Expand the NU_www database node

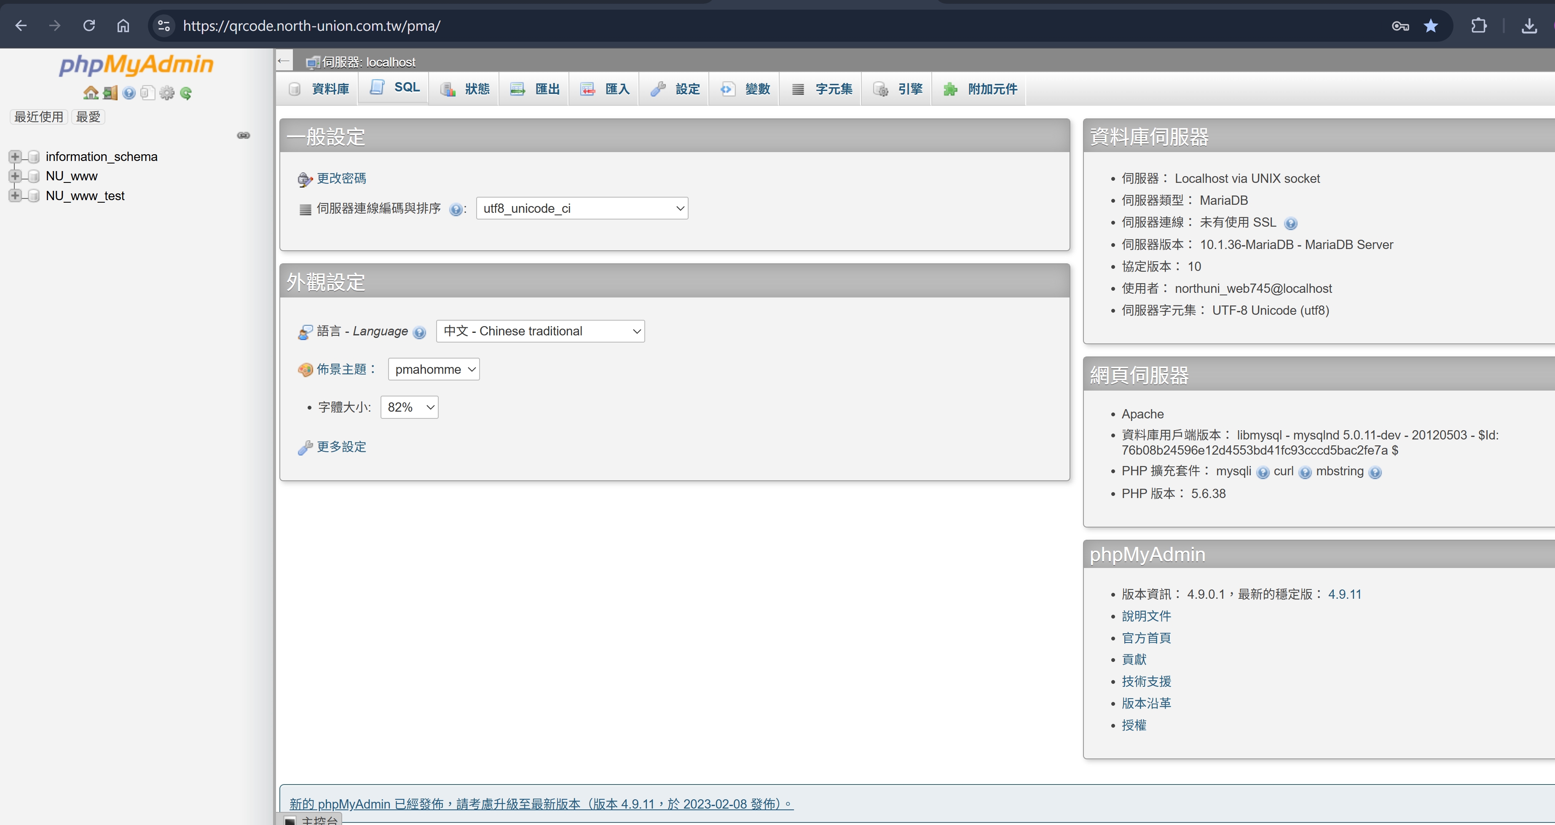[15, 176]
